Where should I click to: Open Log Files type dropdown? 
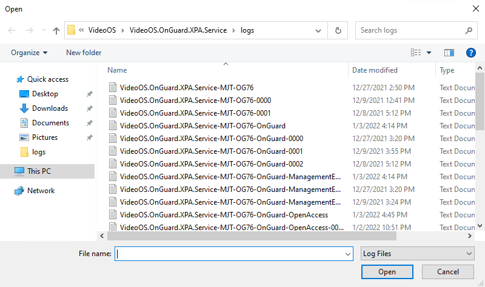pyautogui.click(x=417, y=254)
